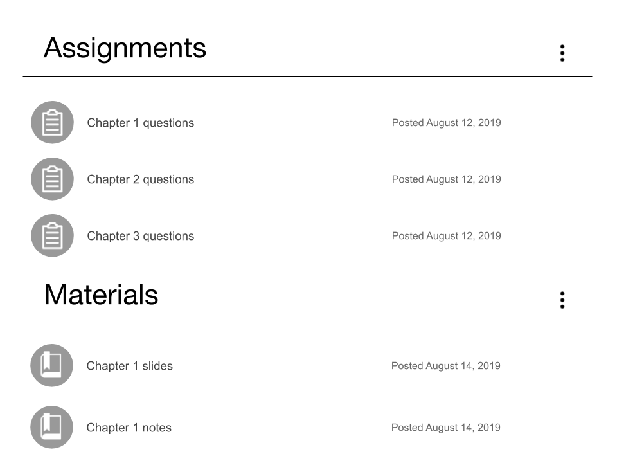Image resolution: width=617 pixels, height=463 pixels.
Task: Open the Chapter 1 questions assignment
Action: click(x=141, y=123)
